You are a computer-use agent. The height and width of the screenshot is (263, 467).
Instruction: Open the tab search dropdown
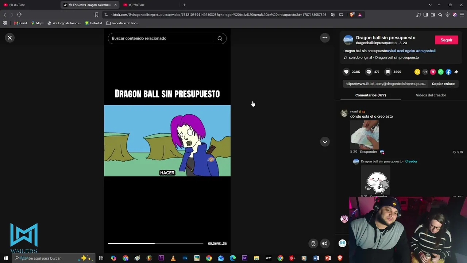pos(430,5)
